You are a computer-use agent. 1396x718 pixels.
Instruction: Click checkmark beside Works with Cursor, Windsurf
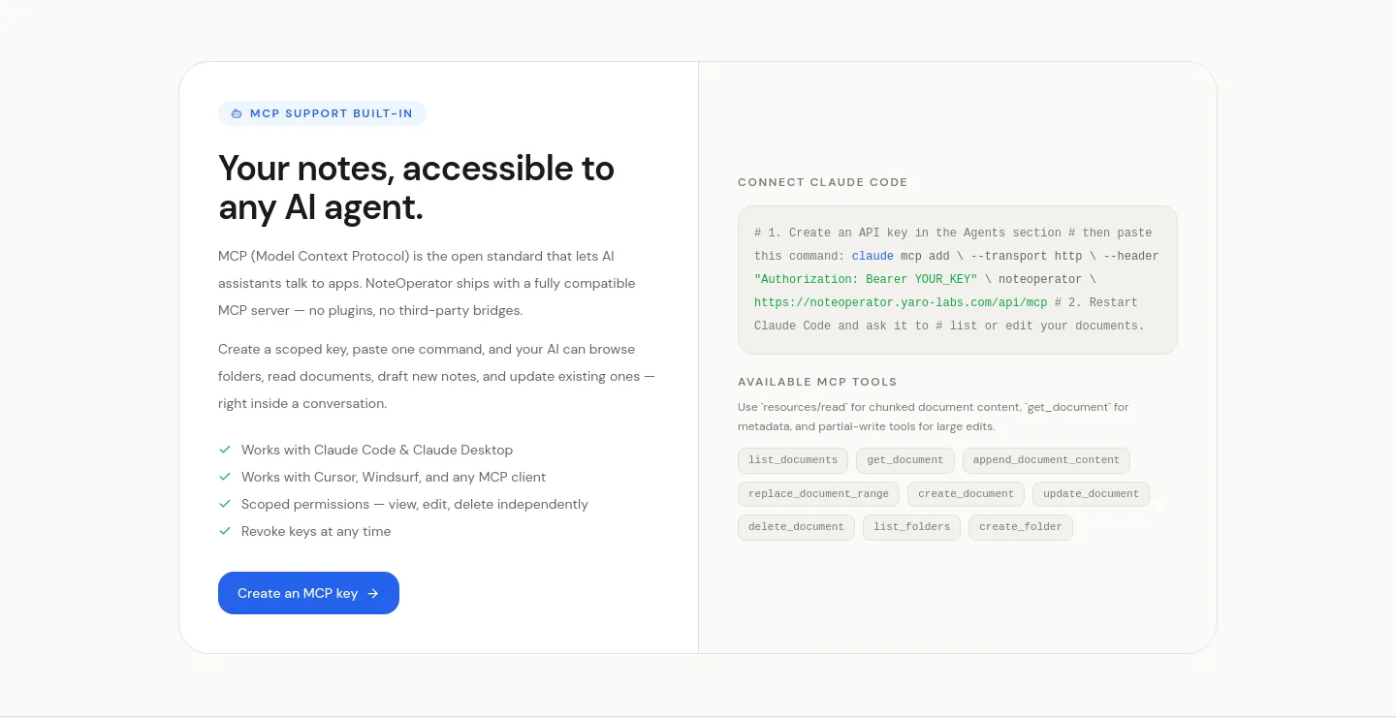225,477
